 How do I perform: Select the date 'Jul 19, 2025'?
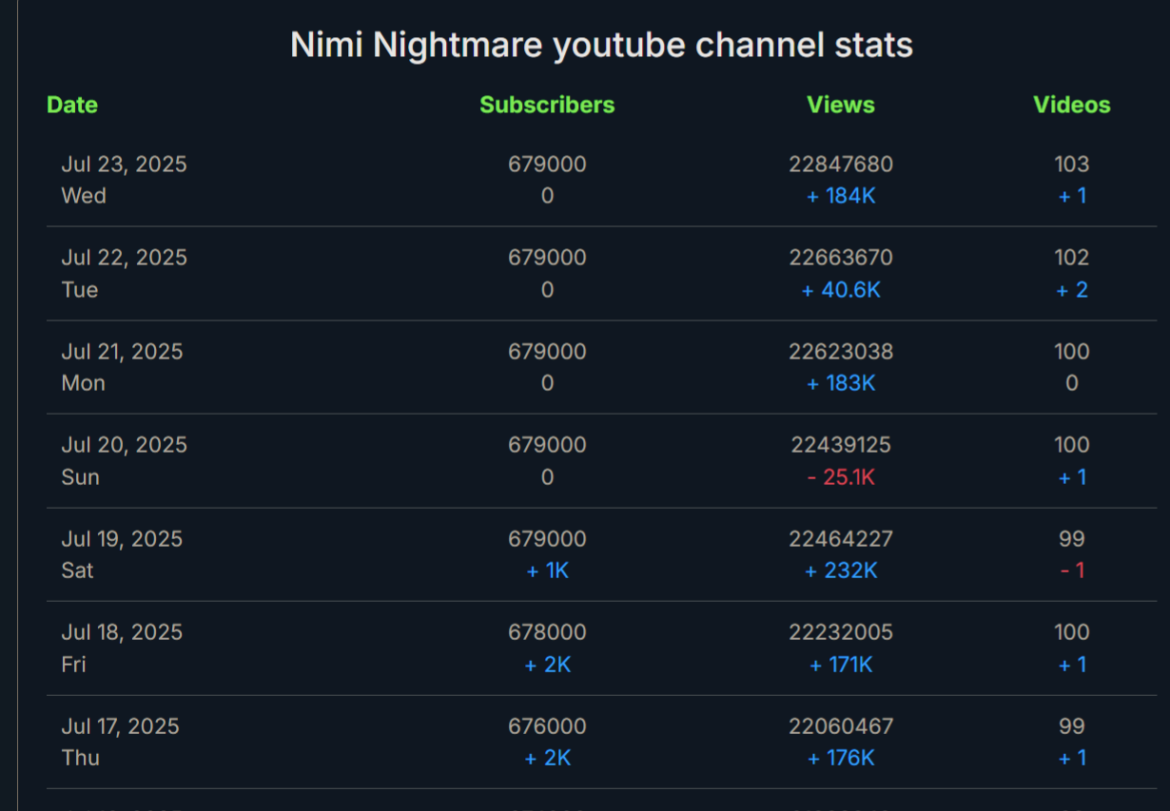123,539
